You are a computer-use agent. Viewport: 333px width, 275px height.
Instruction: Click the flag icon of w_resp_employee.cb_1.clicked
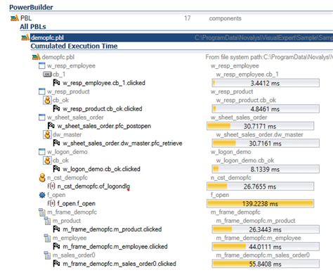(x=56, y=82)
